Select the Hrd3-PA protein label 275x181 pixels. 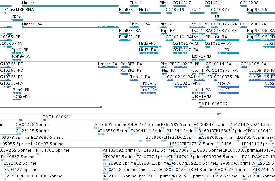point(149,90)
